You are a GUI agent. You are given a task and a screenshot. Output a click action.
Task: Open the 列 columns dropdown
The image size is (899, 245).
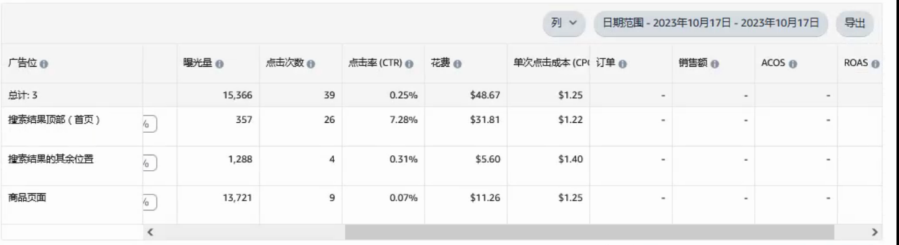pos(564,23)
